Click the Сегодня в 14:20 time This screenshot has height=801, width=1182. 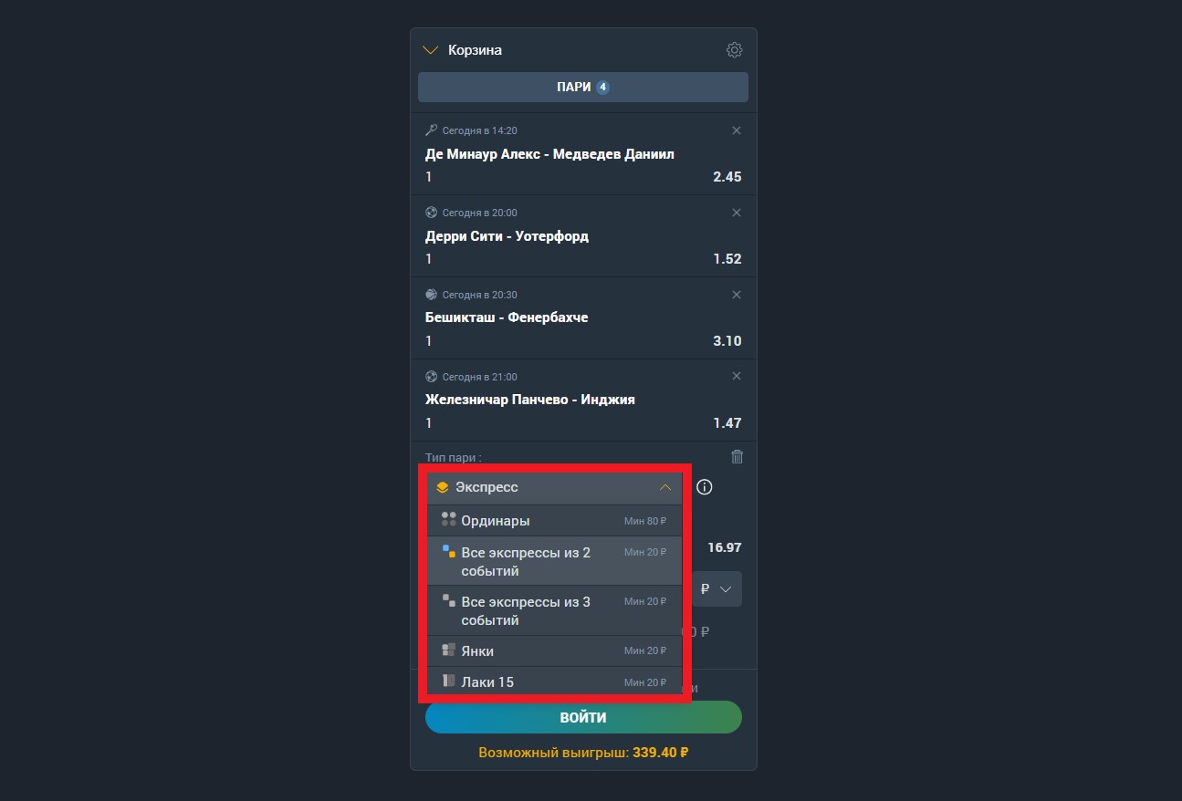coord(480,131)
